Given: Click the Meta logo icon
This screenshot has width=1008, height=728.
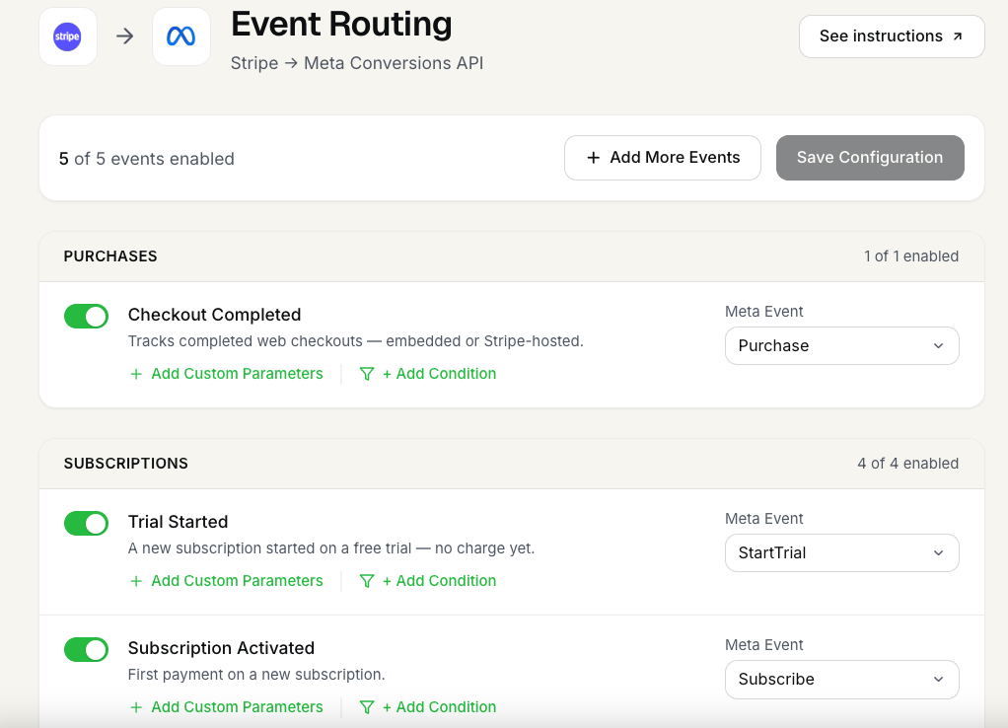Looking at the screenshot, I should pos(181,36).
